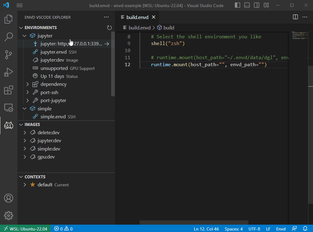Screen dimensions: 313x232
Task: Refresh the Environments list
Action: (x=109, y=28)
